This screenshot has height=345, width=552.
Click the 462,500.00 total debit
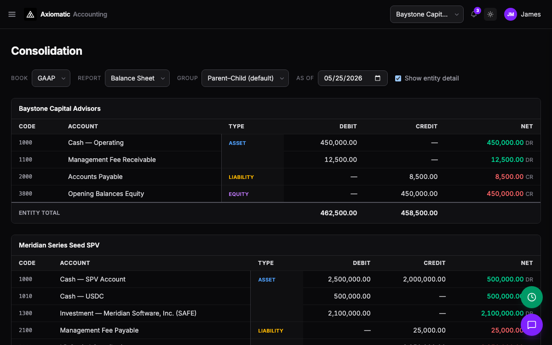(339, 213)
